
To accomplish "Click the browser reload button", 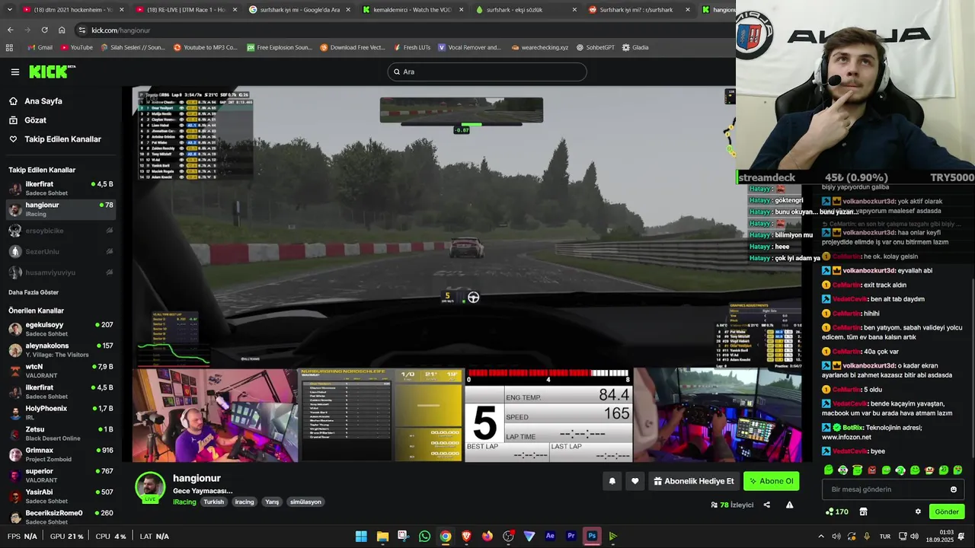I will pos(44,30).
